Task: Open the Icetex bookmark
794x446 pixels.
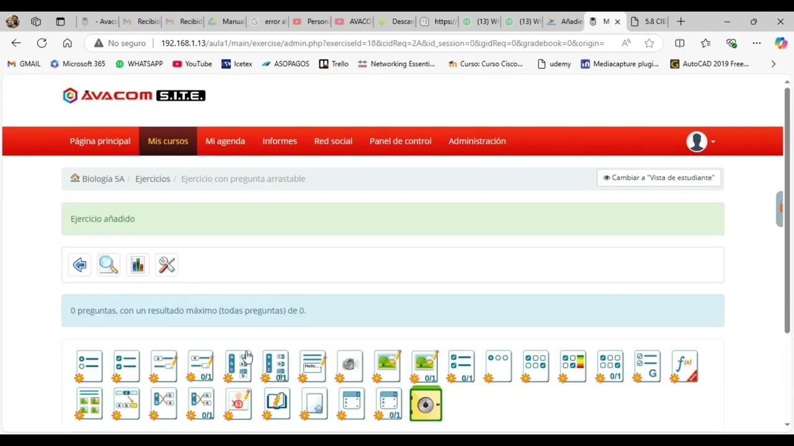Action: 237,64
